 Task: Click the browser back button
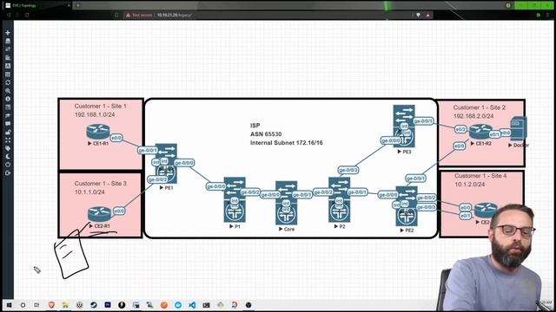[9, 16]
